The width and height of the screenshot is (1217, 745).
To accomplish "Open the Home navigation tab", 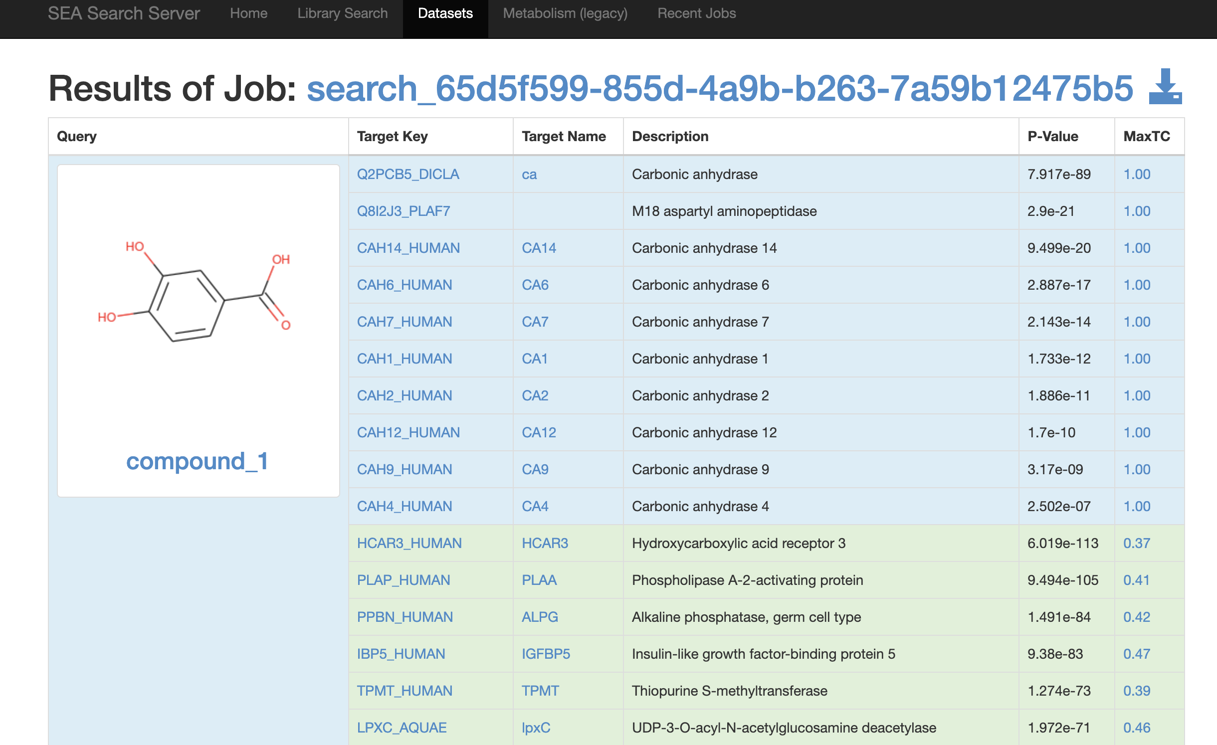I will tap(248, 13).
